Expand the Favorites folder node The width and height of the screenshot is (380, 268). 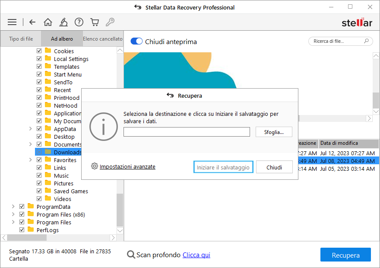click(x=30, y=160)
